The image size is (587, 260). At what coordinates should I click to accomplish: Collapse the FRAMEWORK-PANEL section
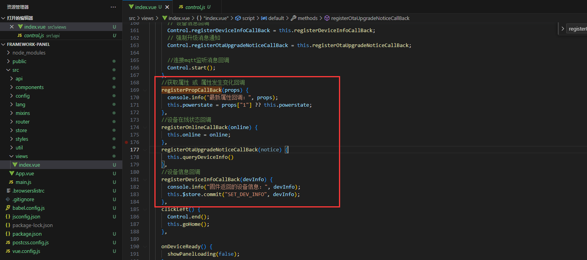click(4, 44)
